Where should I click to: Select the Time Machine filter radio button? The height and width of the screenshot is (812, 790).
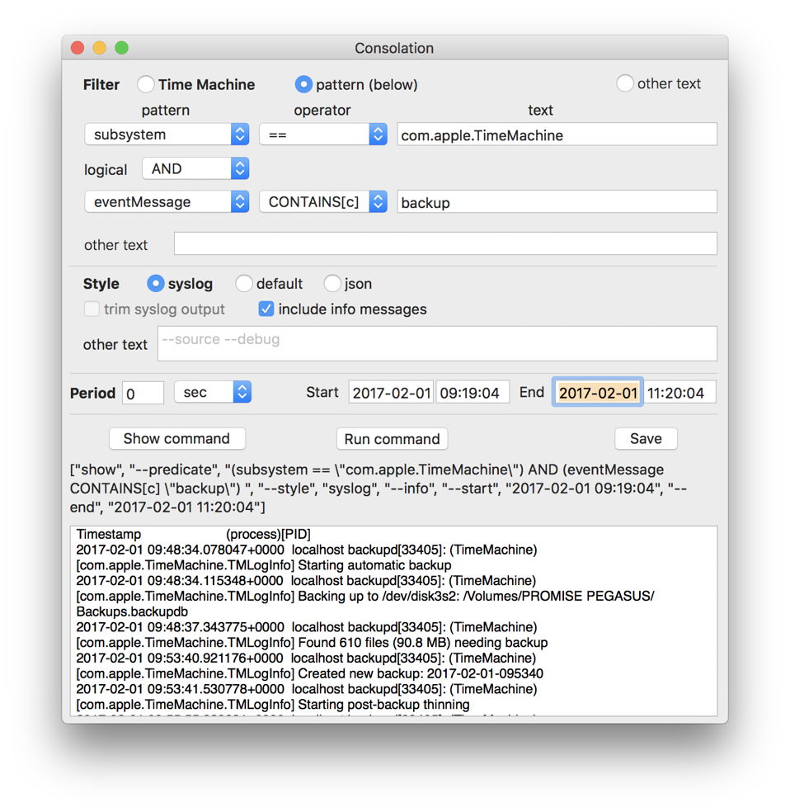[x=146, y=84]
